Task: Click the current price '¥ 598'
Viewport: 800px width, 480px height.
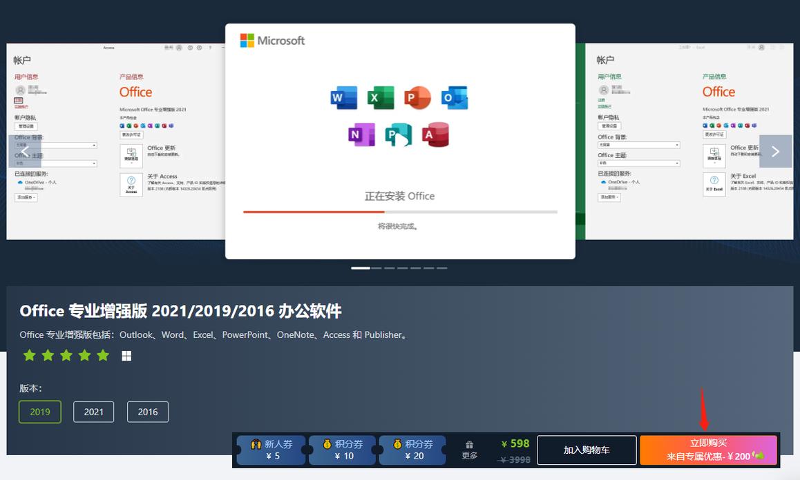Action: (515, 444)
